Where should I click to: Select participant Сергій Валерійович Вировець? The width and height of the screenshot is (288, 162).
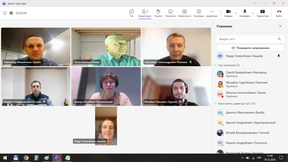click(x=250, y=74)
